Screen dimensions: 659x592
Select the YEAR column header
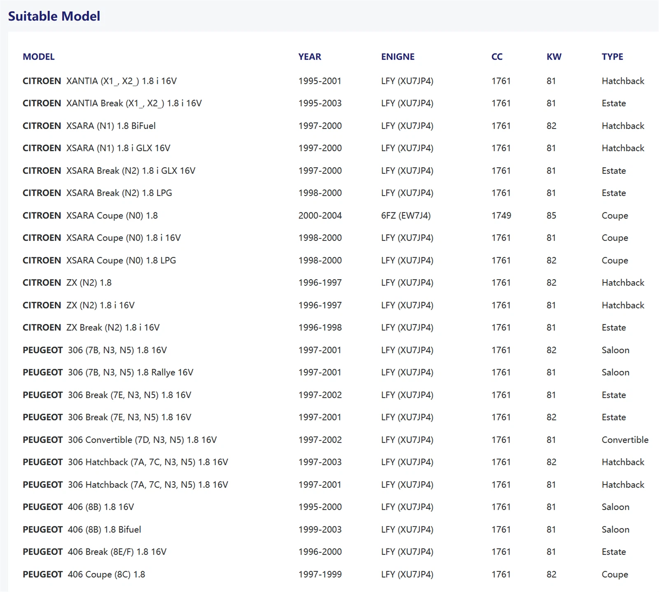tap(310, 57)
